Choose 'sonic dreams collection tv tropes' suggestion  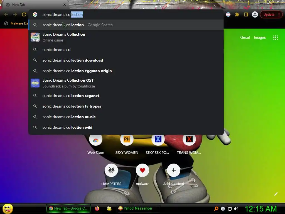point(126,106)
